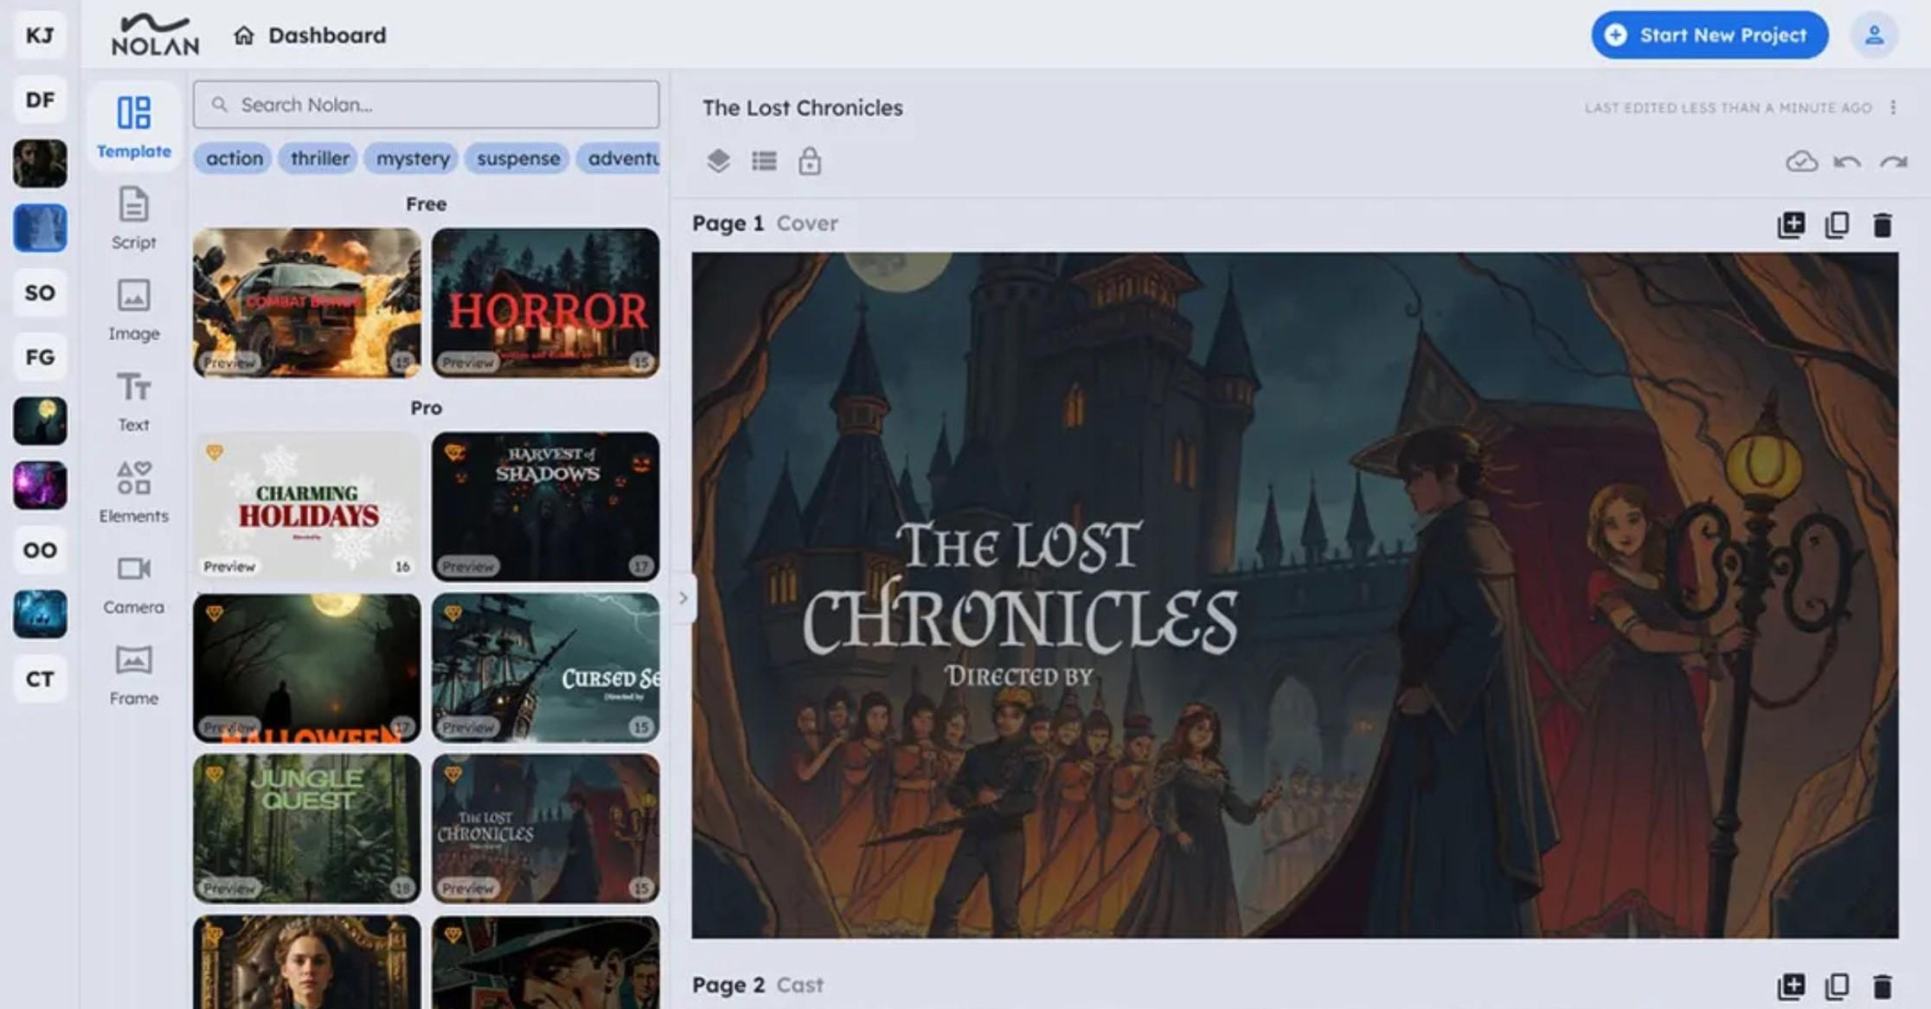Click the layers stack icon
This screenshot has width=1931, height=1009.
click(718, 161)
